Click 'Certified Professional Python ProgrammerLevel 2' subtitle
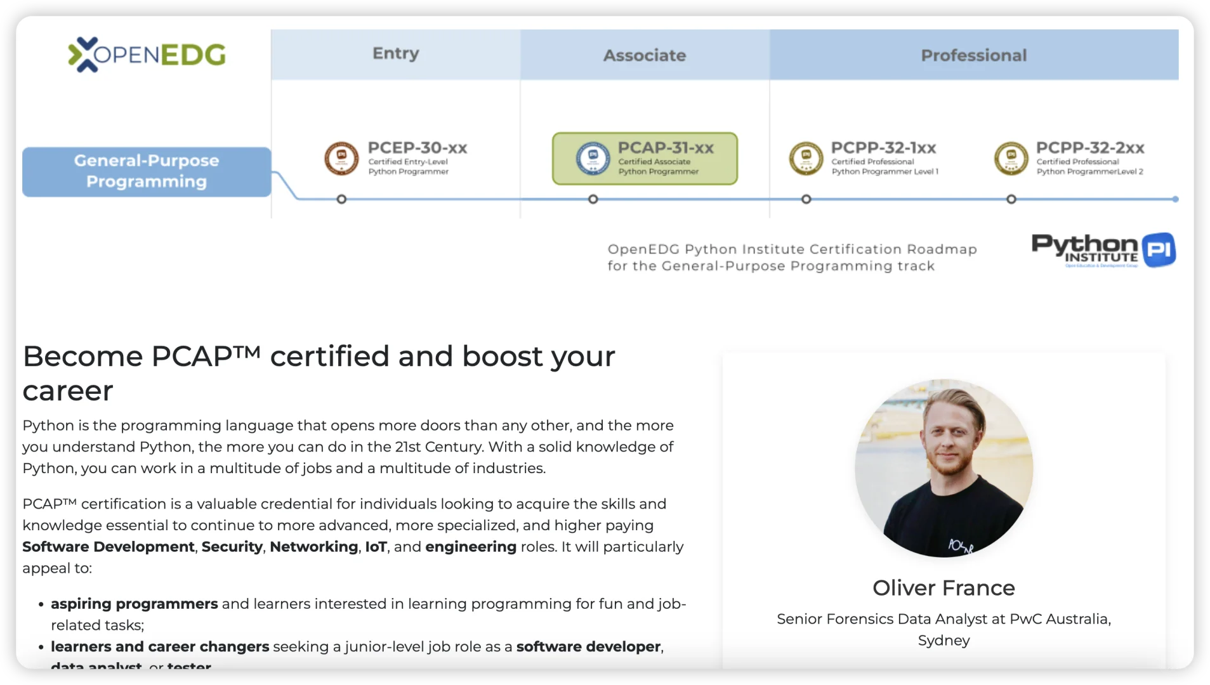The height and width of the screenshot is (685, 1210). [1090, 167]
